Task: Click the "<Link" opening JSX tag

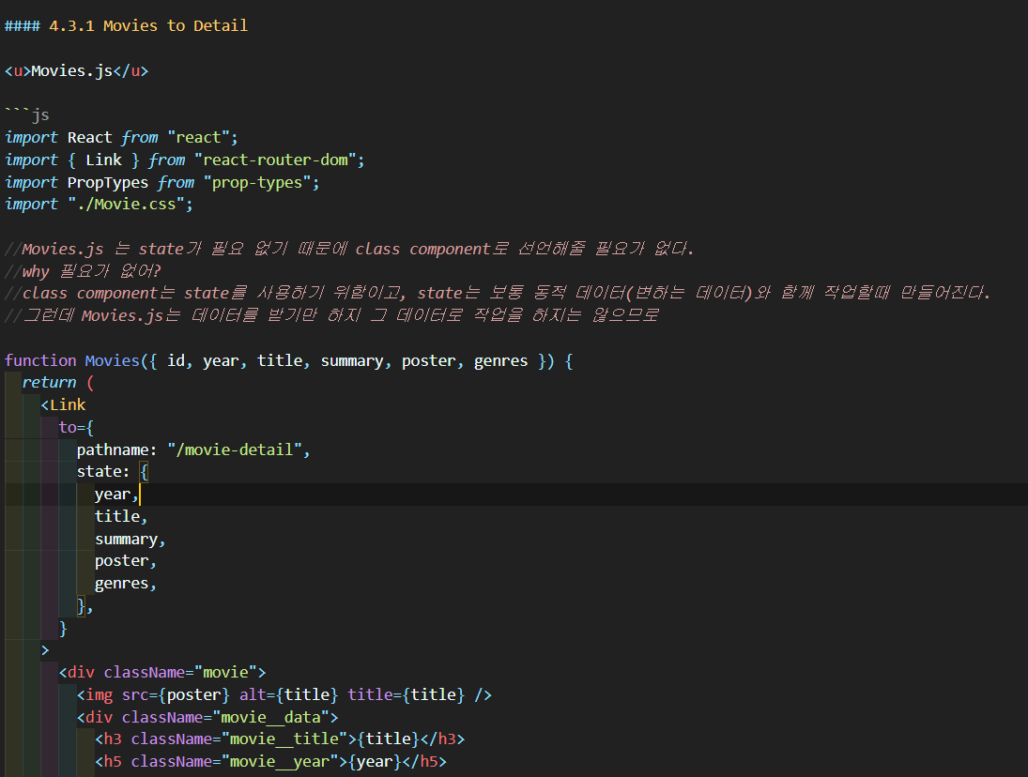Action: point(63,404)
